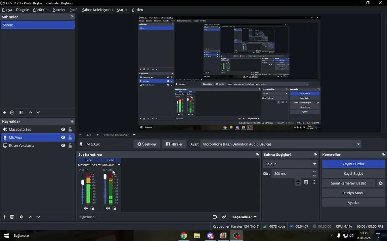Delete selected source in Kaynaklar

pos(12,217)
